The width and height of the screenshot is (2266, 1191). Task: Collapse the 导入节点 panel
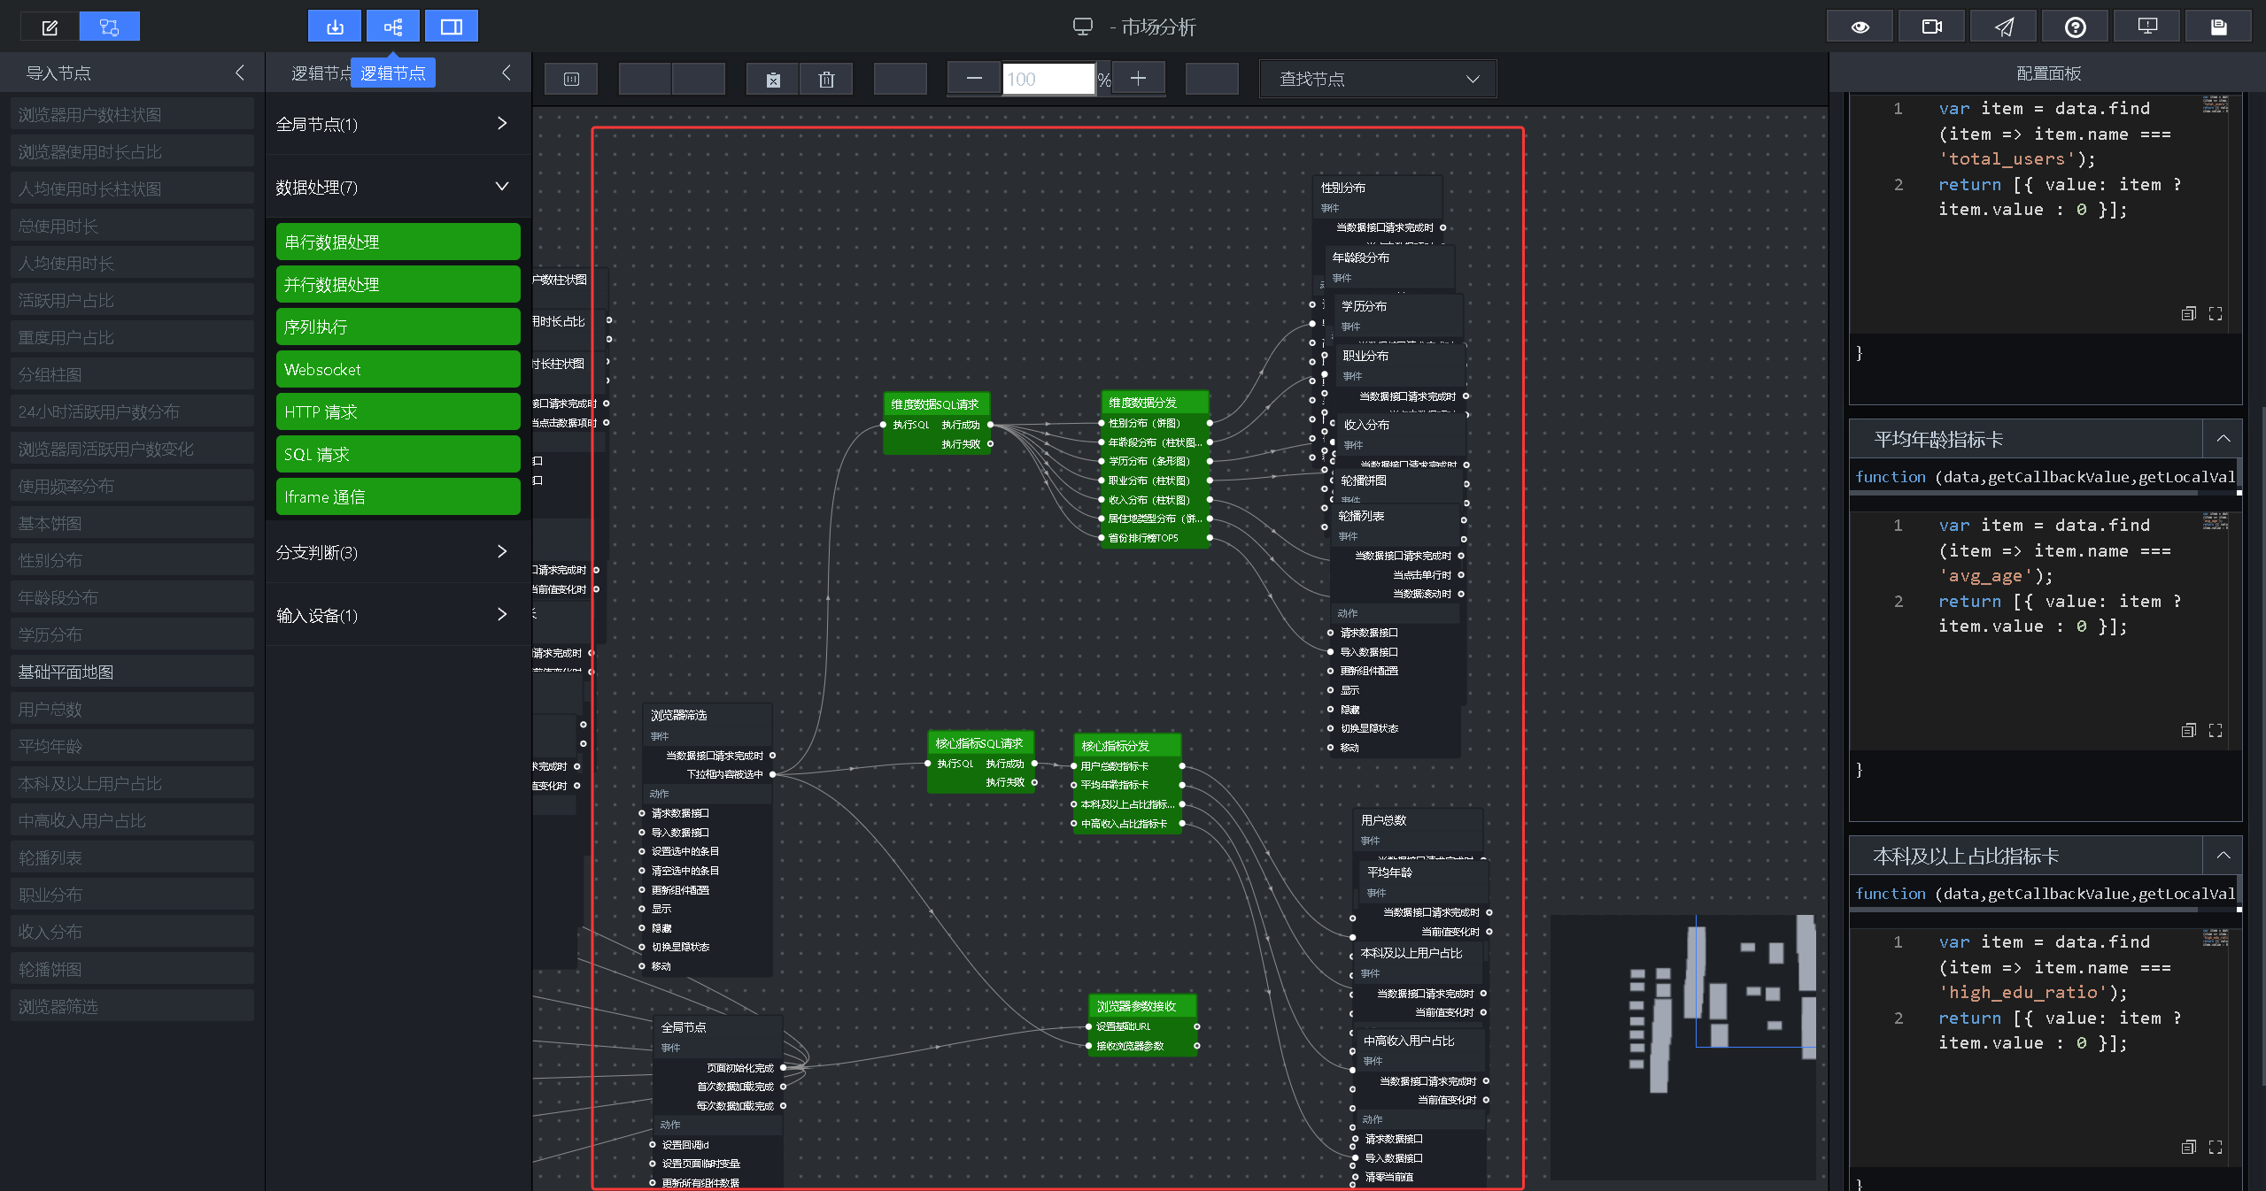[239, 73]
